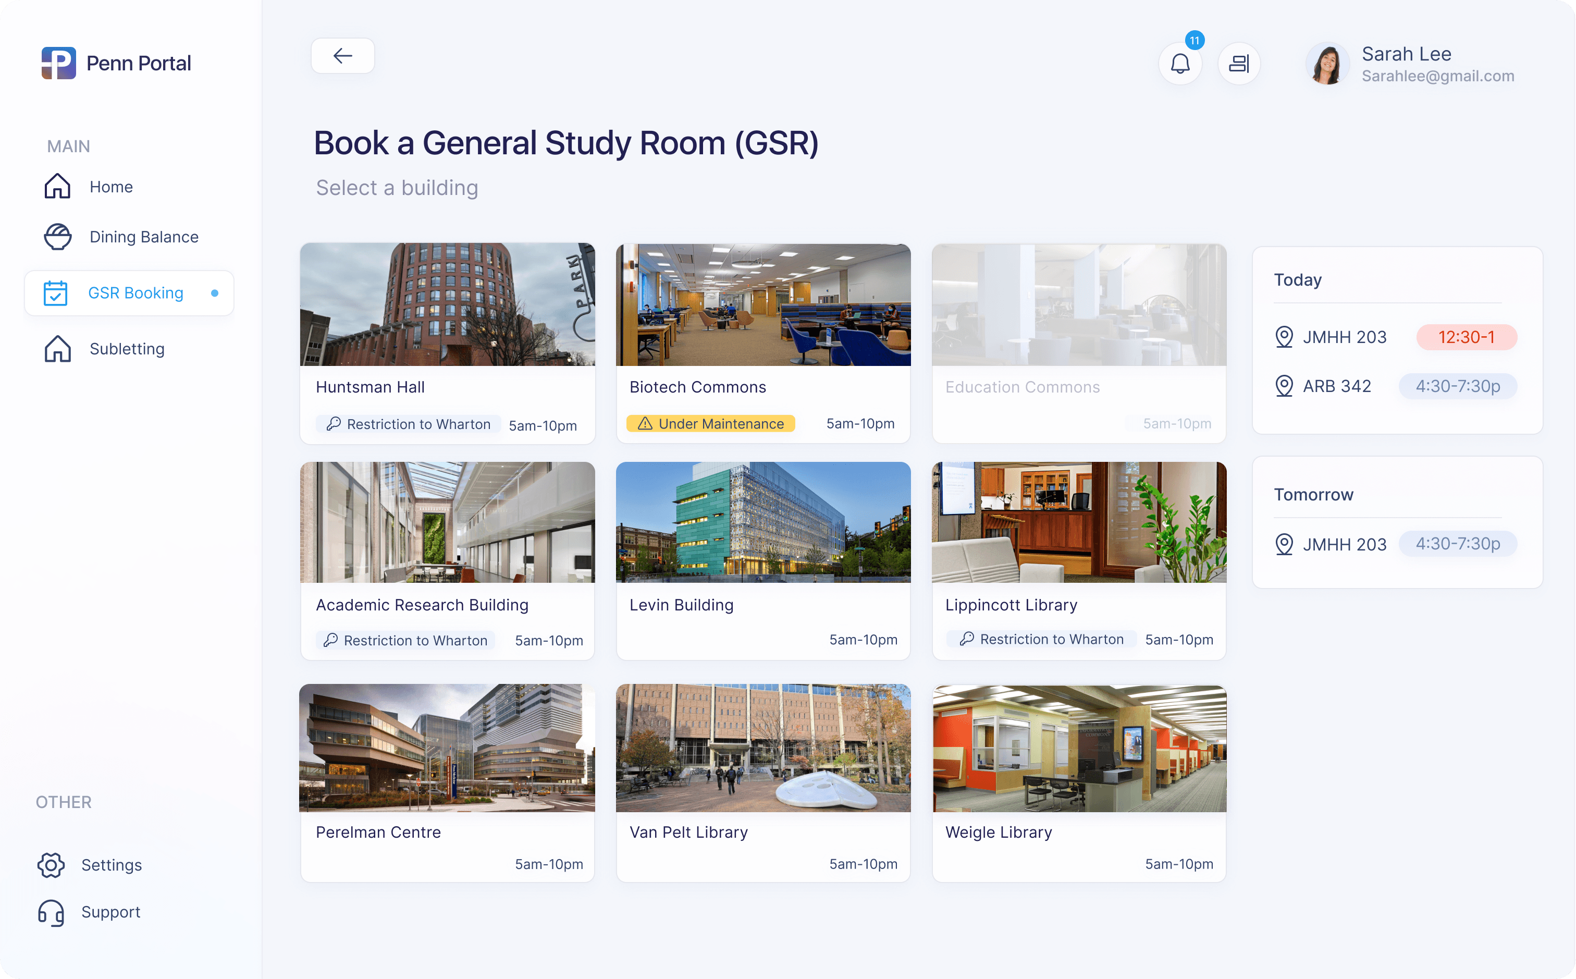Viewport: 1576px width, 979px height.
Task: Click key icon on Lippincott Library card
Action: [967, 639]
